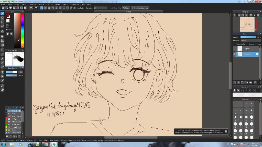Select the Gradient tool
Image resolution: width=262 pixels, height=147 pixels.
click(x=2, y=45)
